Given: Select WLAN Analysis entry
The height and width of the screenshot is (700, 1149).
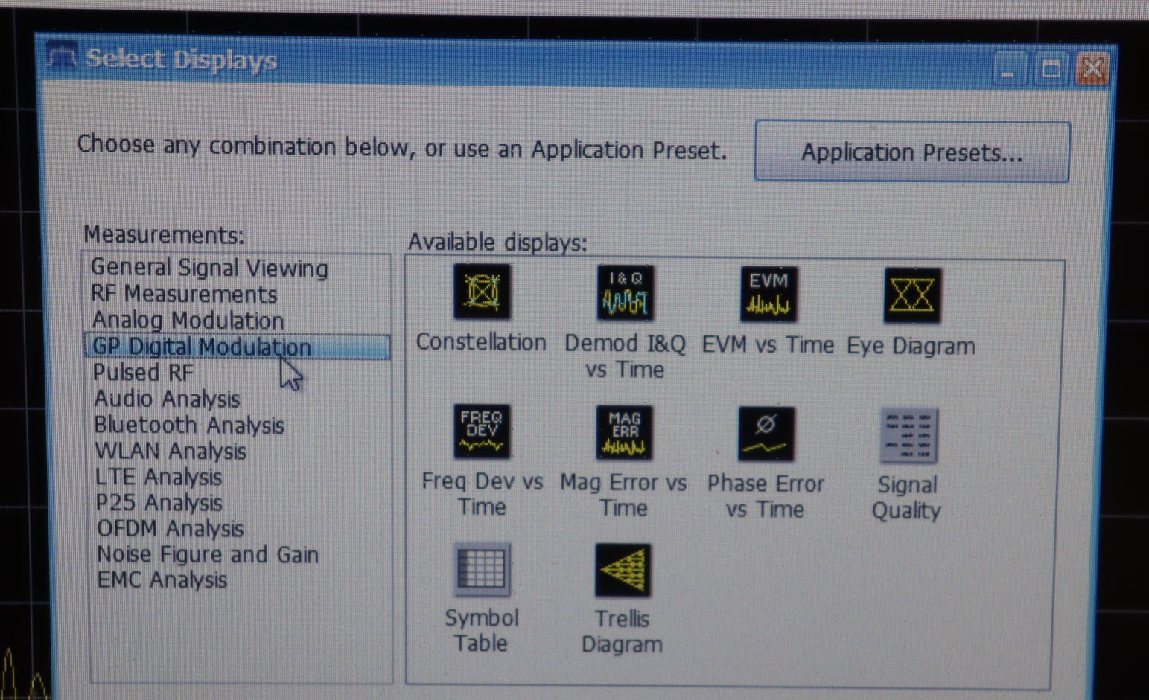Looking at the screenshot, I should [x=171, y=451].
